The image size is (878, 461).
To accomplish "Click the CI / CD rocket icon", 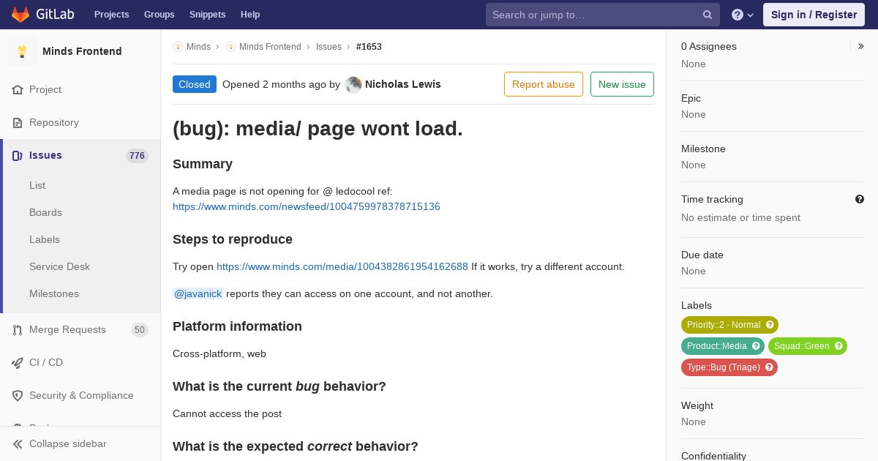I will click(18, 362).
